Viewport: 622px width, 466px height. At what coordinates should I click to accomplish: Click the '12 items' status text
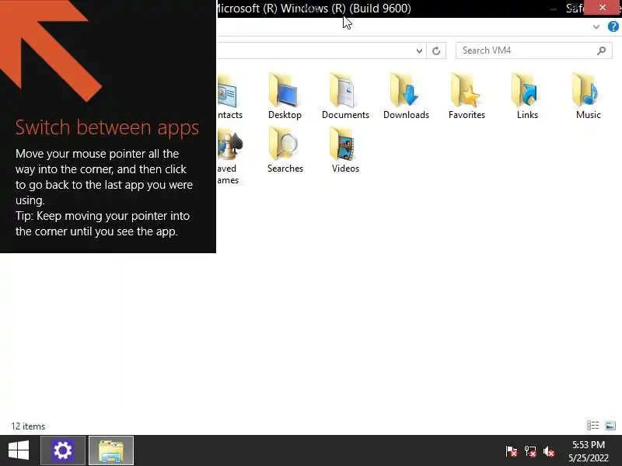pyautogui.click(x=28, y=426)
